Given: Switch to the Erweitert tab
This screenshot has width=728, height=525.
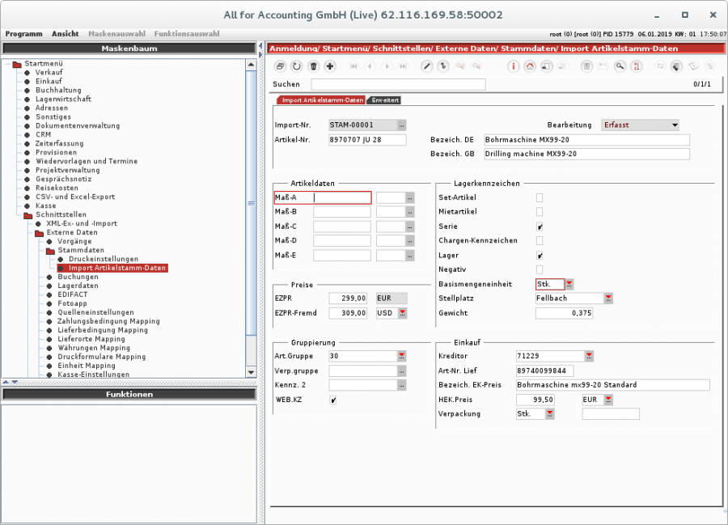Looking at the screenshot, I should (x=385, y=100).
